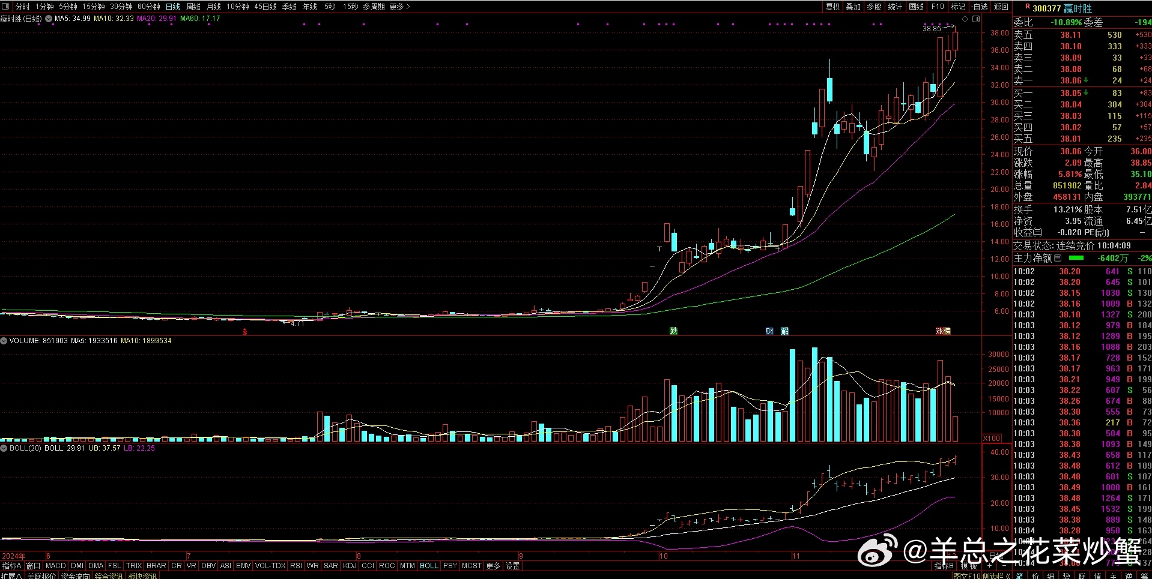Open the 多周期 multi-period view
1152x579 pixels.
[x=374, y=7]
